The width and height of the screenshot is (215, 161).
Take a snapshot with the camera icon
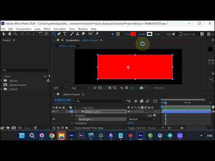pyautogui.click(x=141, y=88)
